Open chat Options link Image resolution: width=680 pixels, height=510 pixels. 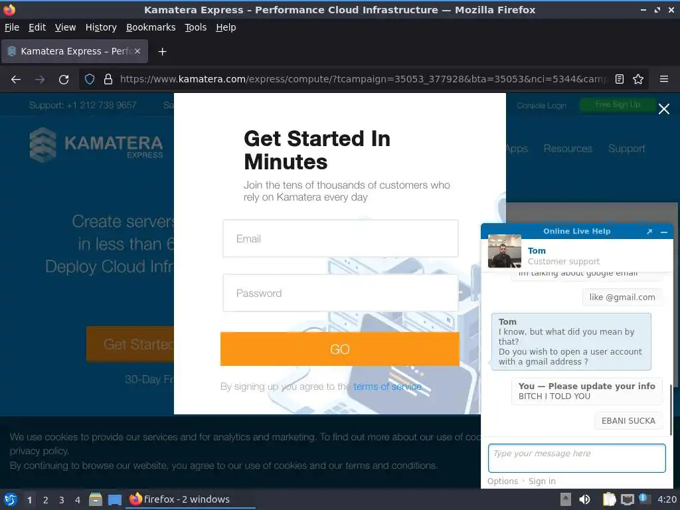click(503, 481)
